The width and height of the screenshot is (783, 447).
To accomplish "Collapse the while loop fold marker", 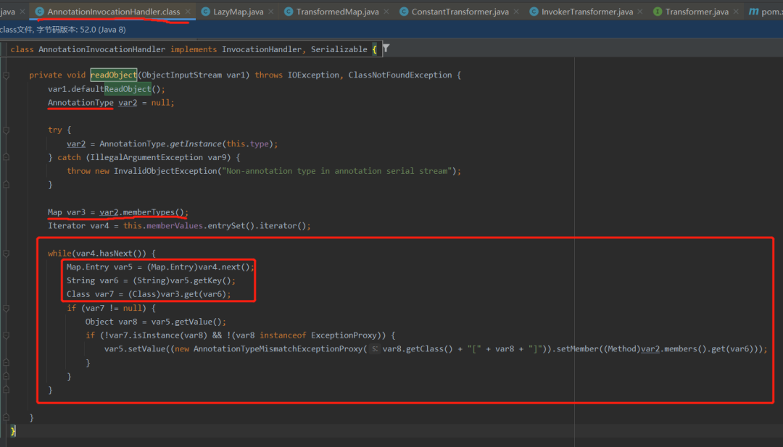I will tap(7, 254).
